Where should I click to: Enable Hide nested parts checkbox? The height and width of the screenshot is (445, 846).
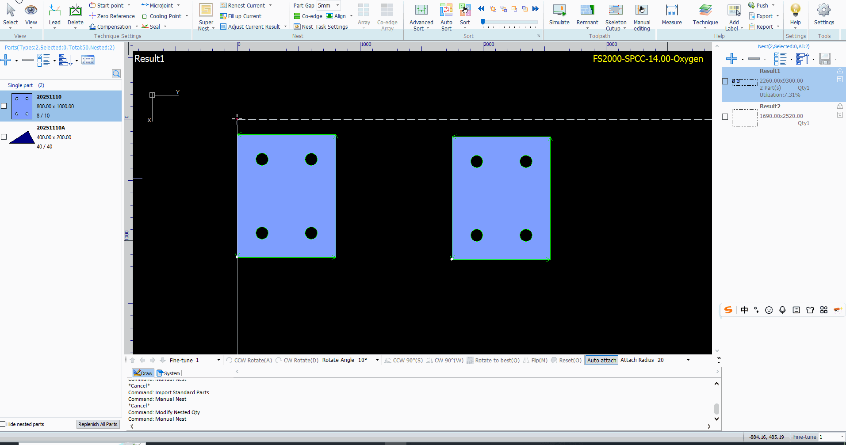click(3, 424)
